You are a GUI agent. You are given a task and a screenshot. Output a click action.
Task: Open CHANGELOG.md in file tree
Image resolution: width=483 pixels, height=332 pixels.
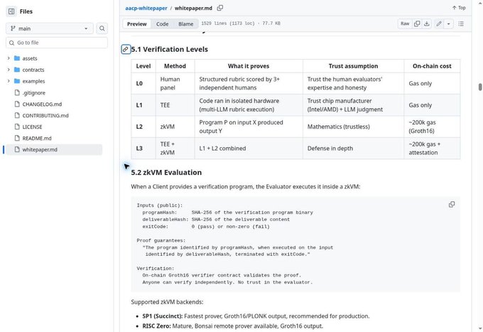point(42,105)
